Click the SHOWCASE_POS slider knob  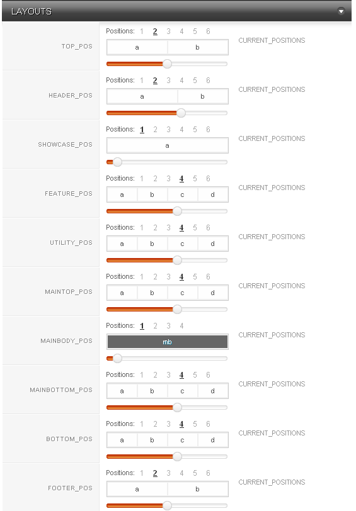pyautogui.click(x=117, y=162)
